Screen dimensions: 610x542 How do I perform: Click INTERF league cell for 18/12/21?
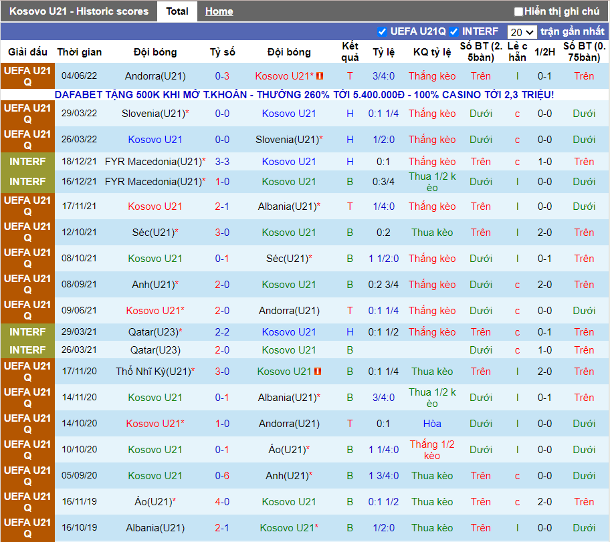point(27,162)
